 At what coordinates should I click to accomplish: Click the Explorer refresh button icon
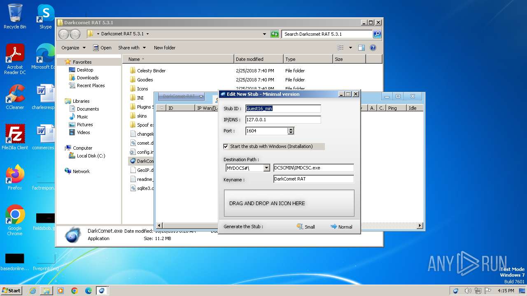275,34
